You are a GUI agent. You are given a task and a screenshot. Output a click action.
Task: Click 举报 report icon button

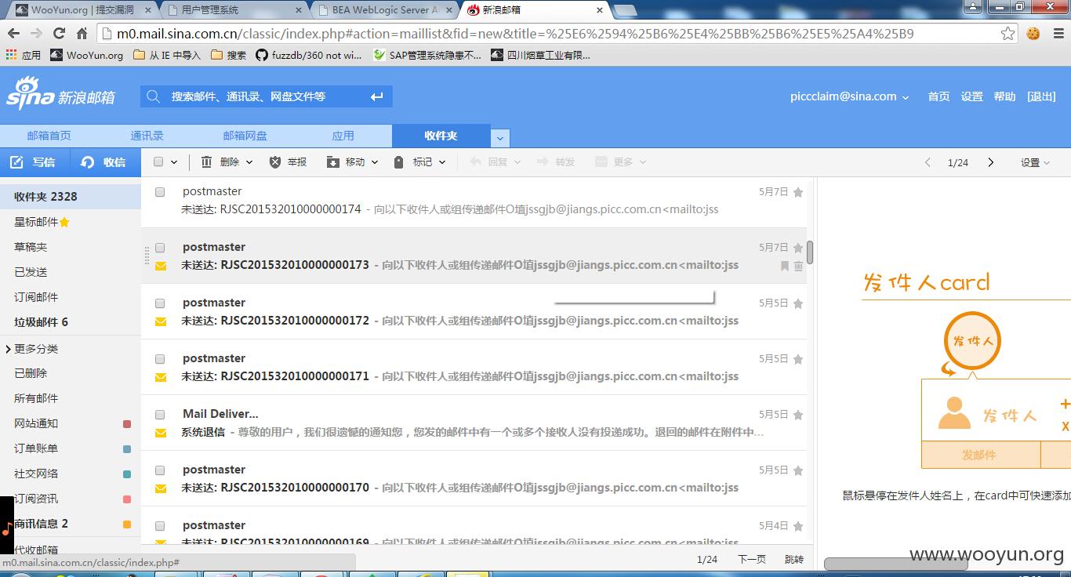pos(288,162)
